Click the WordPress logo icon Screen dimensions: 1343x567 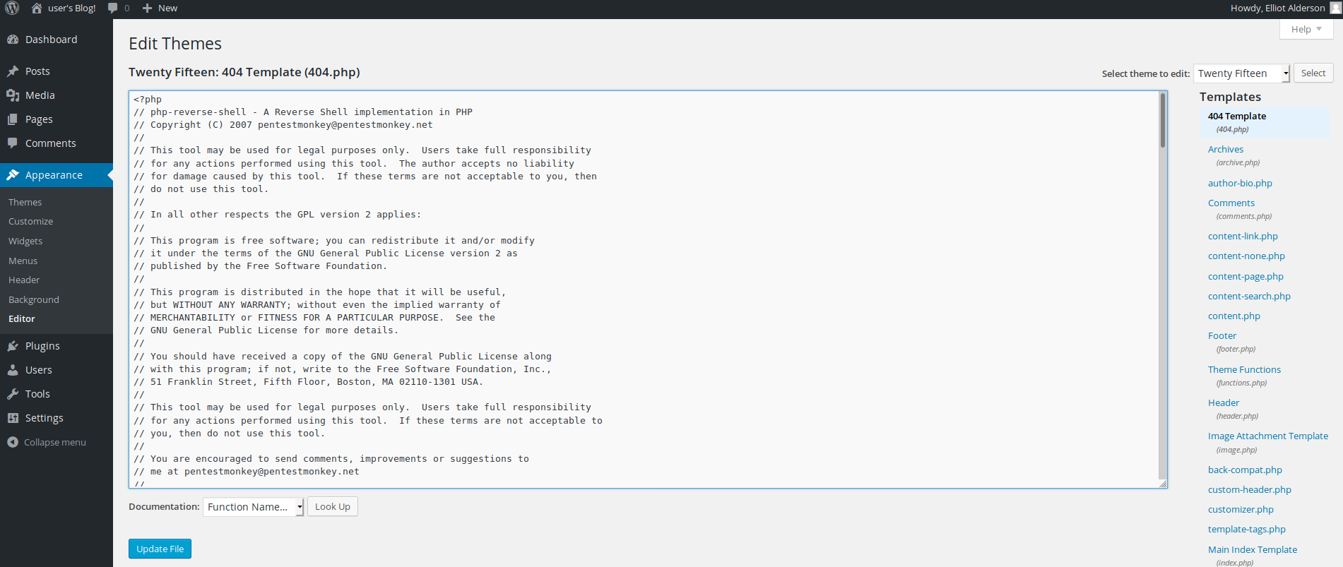pos(12,8)
